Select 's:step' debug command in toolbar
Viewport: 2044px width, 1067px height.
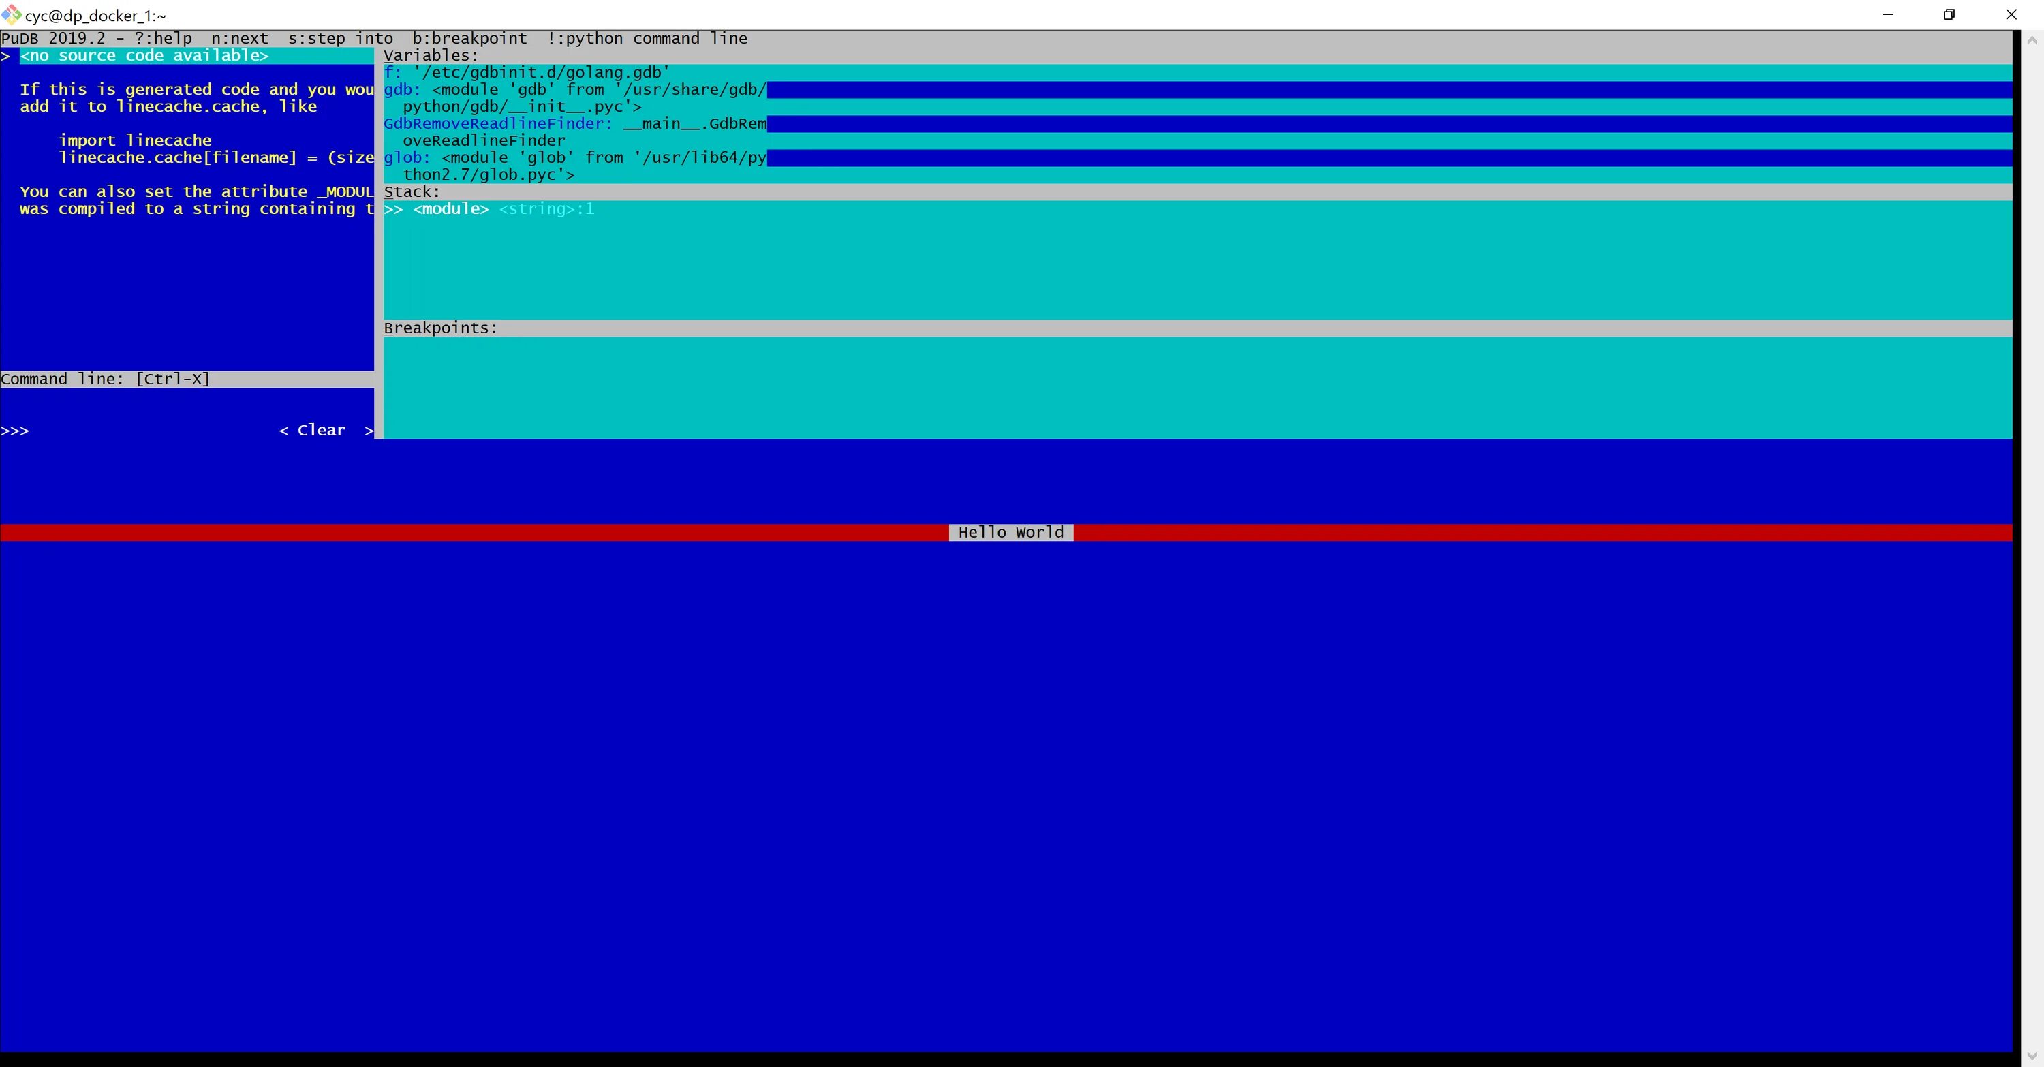[x=312, y=38]
